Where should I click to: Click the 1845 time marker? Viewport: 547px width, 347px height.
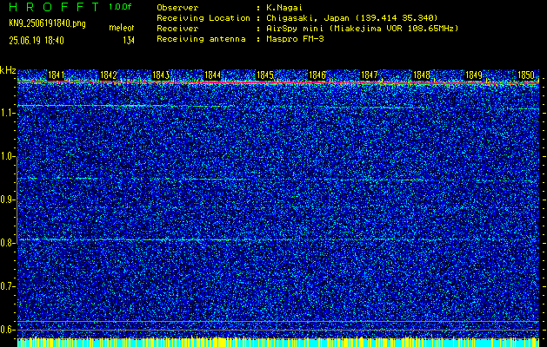(x=264, y=75)
